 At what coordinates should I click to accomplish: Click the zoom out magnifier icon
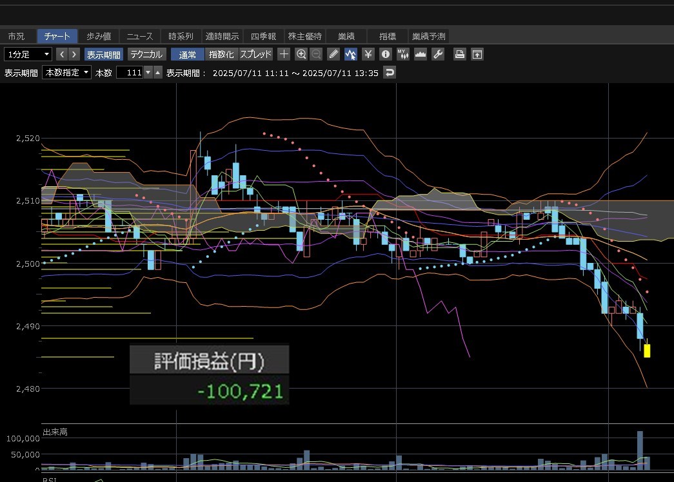[x=316, y=54]
